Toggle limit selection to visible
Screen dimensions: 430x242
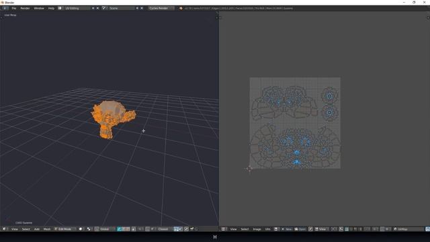[x=134, y=229]
